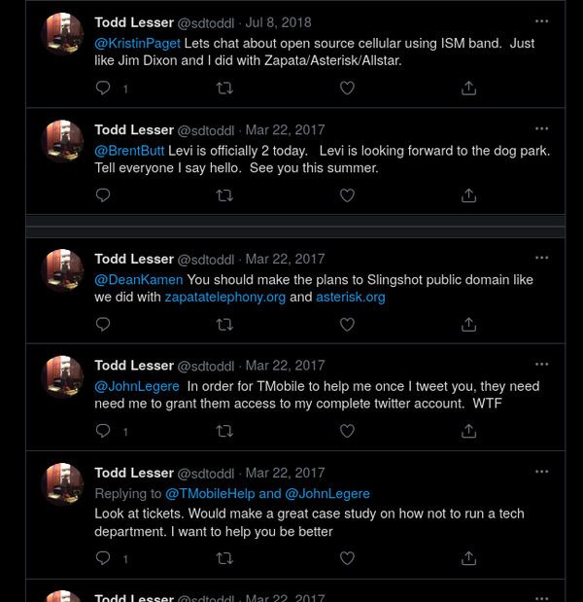This screenshot has width=583, height=602.
Task: Visit the asterisk.org link
Action: coord(351,297)
